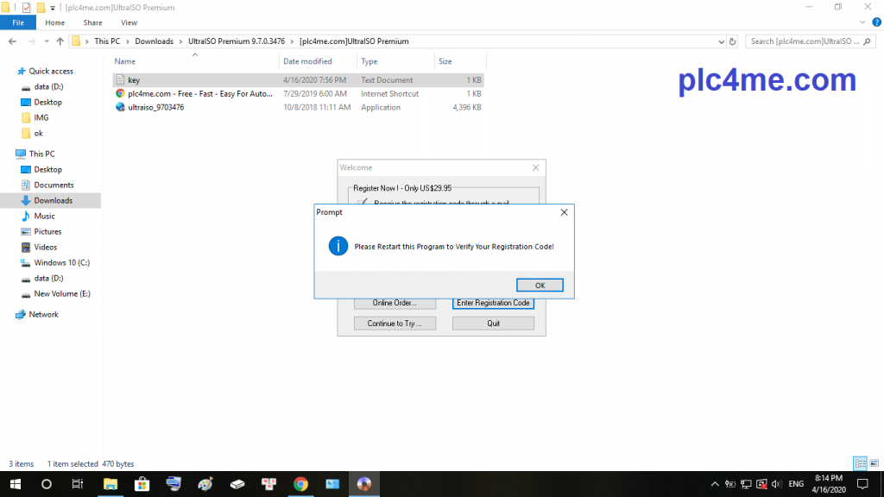Image resolution: width=884 pixels, height=497 pixels.
Task: Select the key text document icon
Action: coord(120,80)
